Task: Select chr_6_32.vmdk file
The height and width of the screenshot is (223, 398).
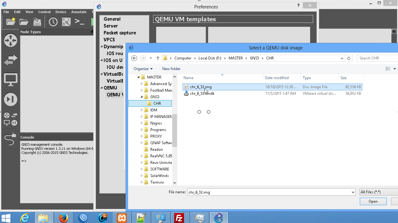Action: click(272, 94)
